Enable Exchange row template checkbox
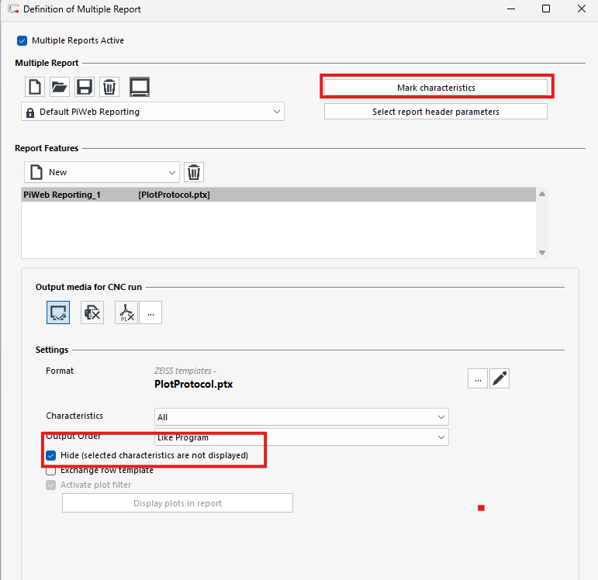 tap(51, 470)
